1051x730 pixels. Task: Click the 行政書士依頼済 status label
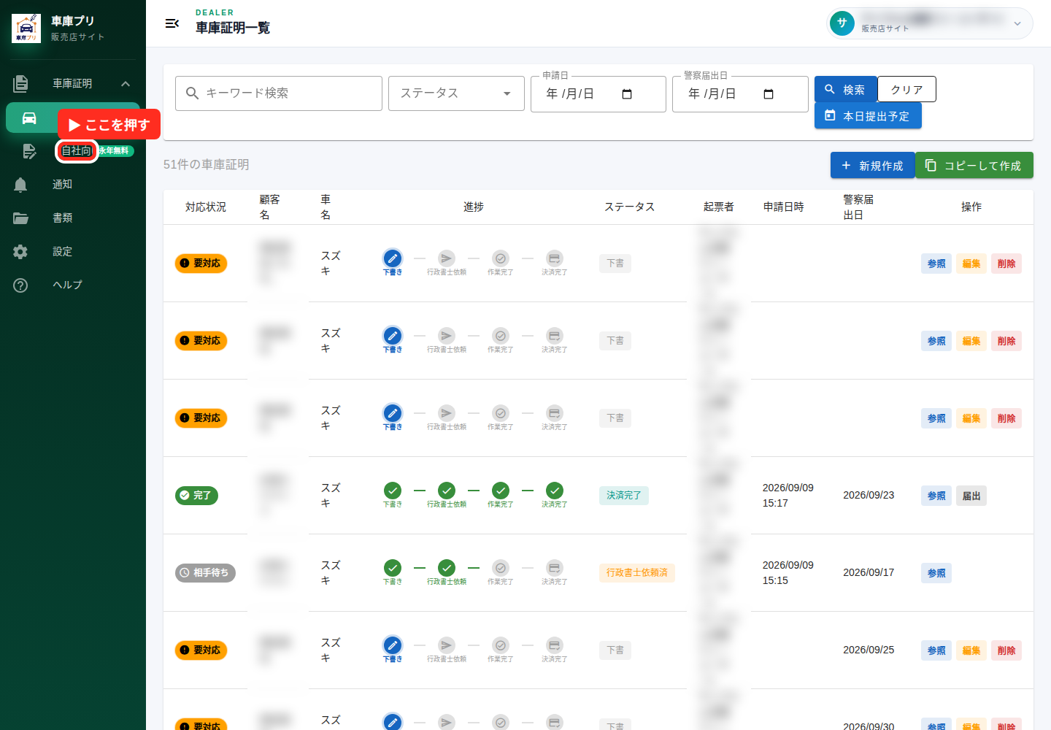(x=637, y=573)
